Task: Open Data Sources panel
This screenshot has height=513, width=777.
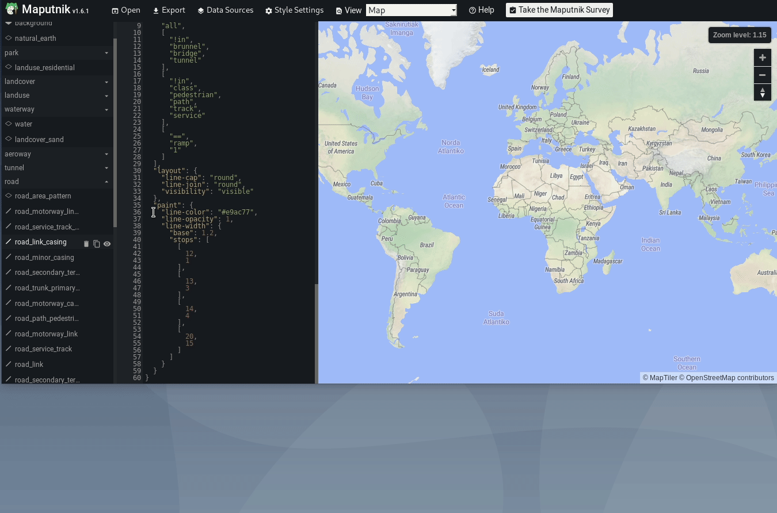Action: (200, 10)
